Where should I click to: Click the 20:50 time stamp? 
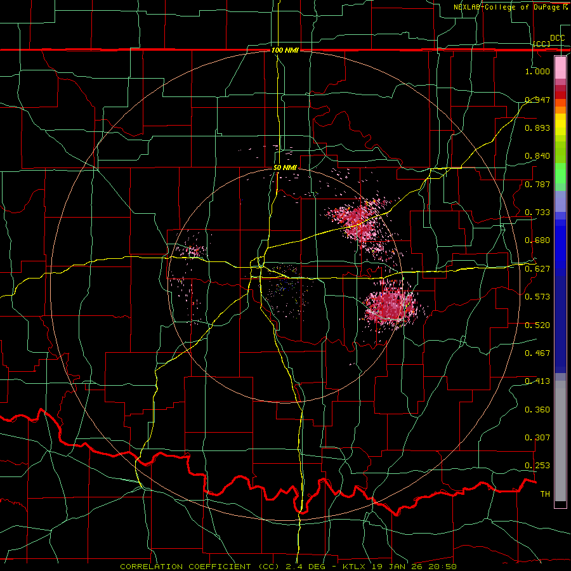pyautogui.click(x=442, y=567)
